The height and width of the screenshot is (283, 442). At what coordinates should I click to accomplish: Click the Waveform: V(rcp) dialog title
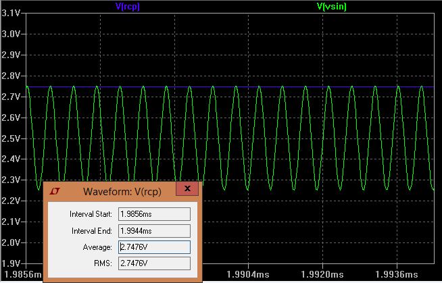click(x=122, y=192)
